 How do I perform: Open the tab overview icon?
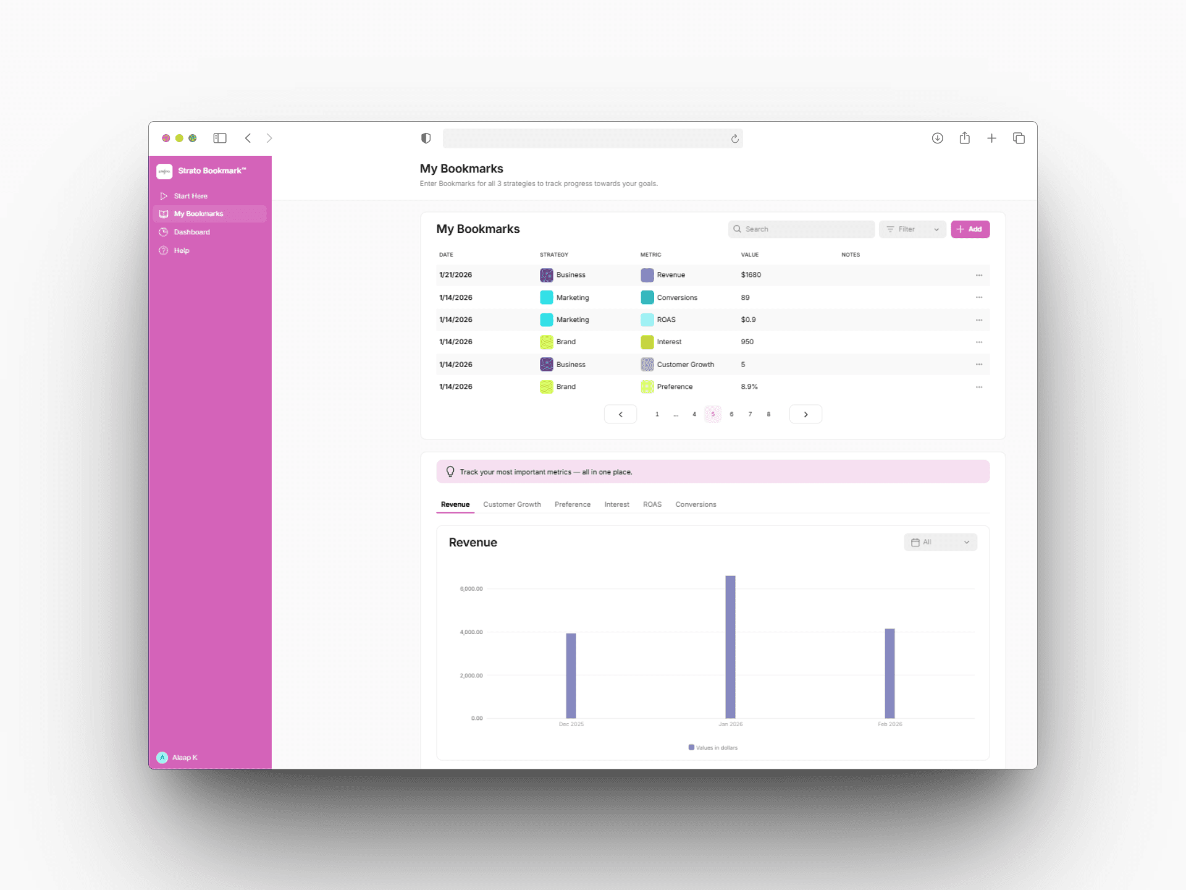1019,138
